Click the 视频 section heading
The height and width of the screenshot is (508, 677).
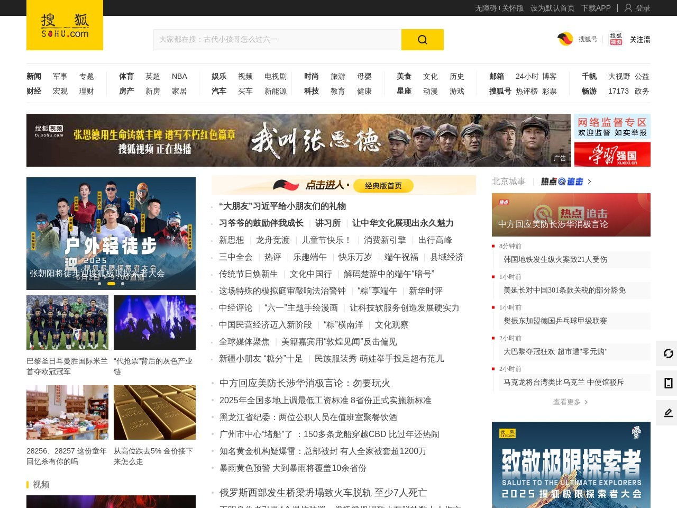(x=41, y=485)
